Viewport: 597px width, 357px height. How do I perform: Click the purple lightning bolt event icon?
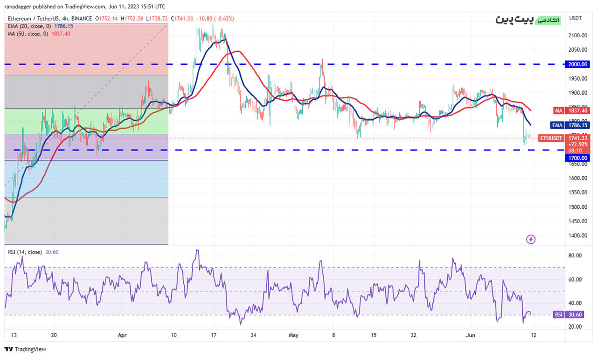click(x=531, y=240)
